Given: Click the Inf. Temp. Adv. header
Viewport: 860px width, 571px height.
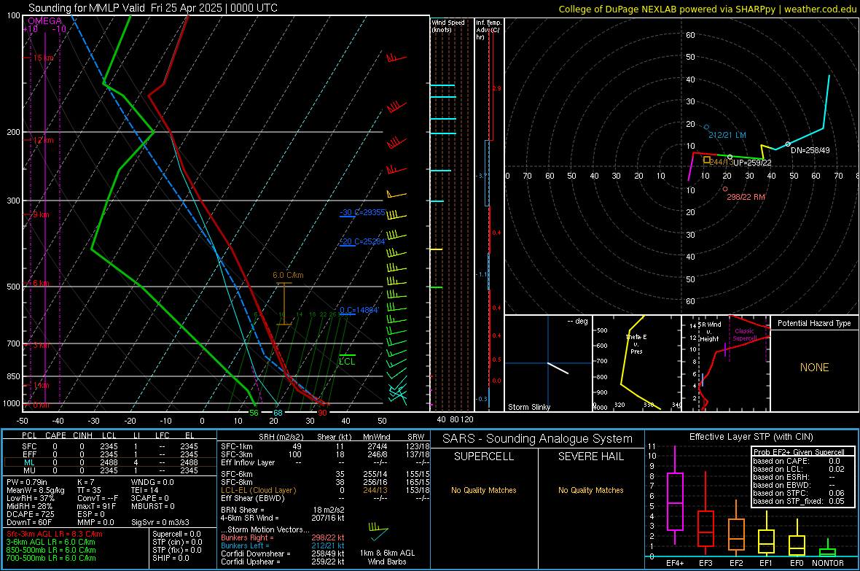Looking at the screenshot, I should pyautogui.click(x=488, y=30).
